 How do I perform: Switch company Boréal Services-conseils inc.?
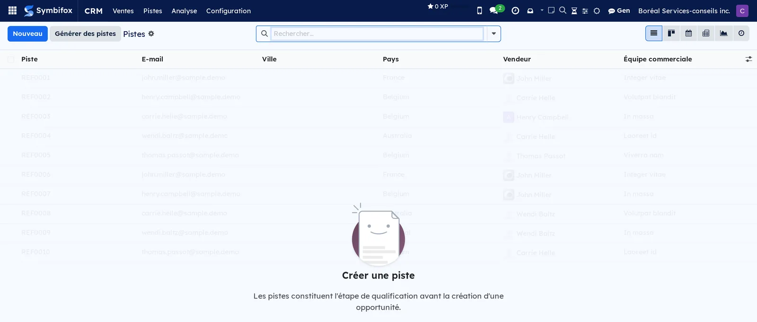click(684, 10)
